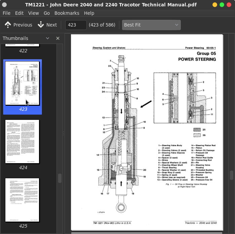Open the Bookmarks menu
235x234 pixels.
67,13
